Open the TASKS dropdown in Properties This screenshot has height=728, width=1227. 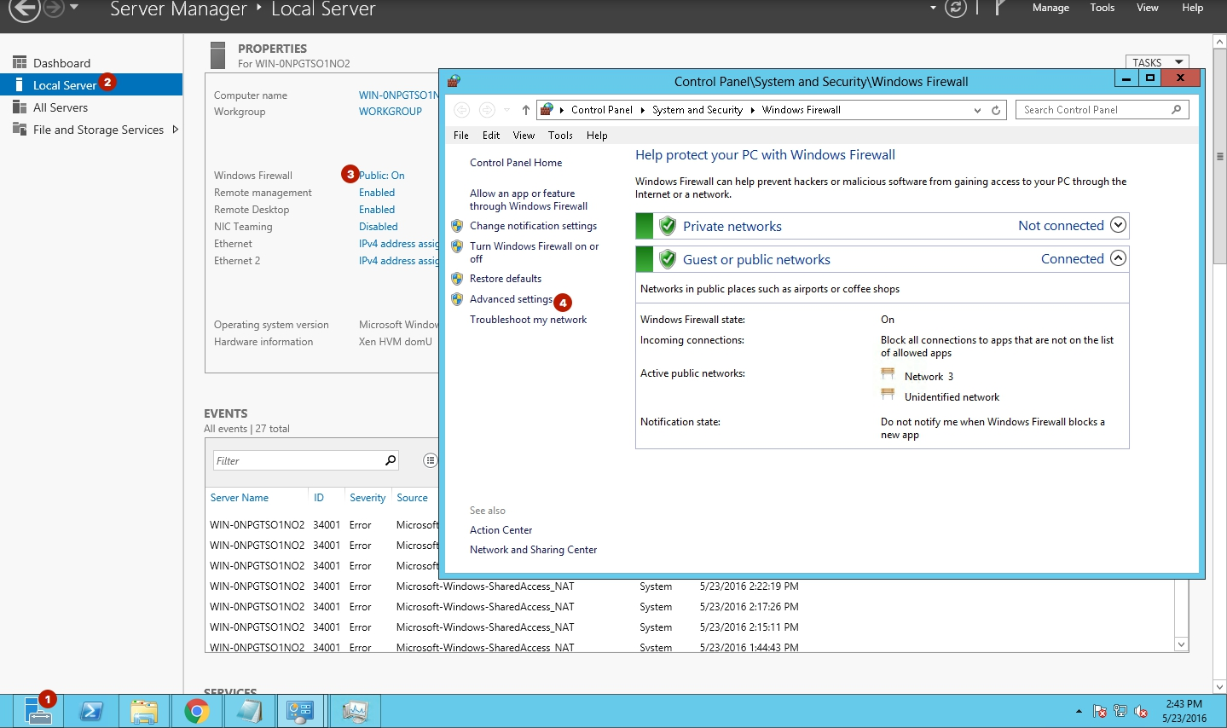tap(1157, 62)
